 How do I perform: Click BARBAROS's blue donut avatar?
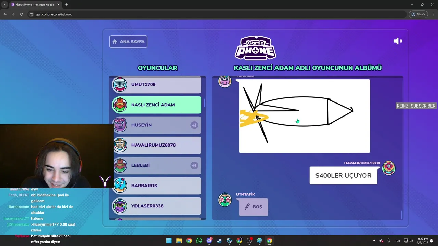pyautogui.click(x=120, y=186)
